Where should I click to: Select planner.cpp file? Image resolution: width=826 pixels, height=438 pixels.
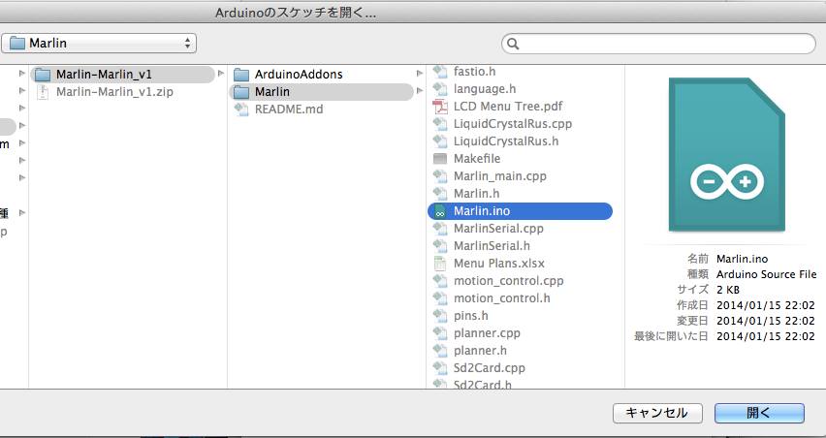pos(487,333)
